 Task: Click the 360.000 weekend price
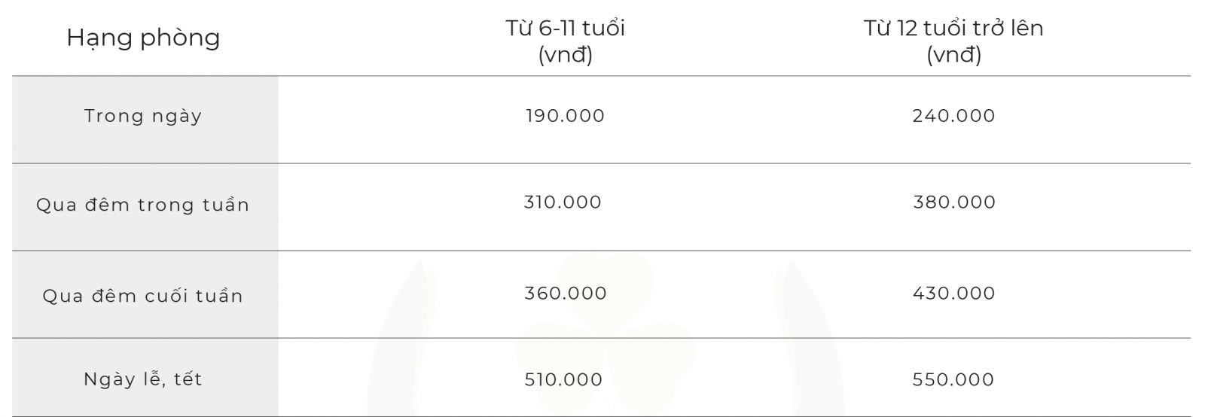coord(566,293)
